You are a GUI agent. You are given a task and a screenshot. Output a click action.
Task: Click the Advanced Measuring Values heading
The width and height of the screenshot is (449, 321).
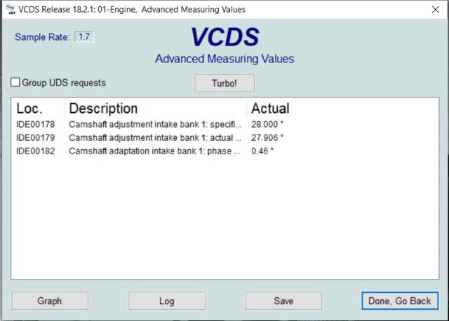pyautogui.click(x=224, y=59)
